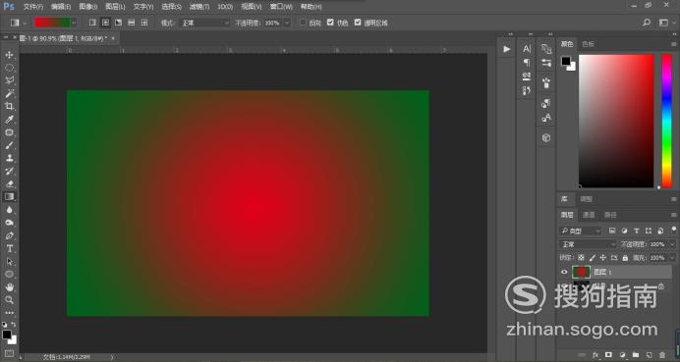Click the Create new layer icon
This screenshot has height=362, width=680.
[649, 354]
